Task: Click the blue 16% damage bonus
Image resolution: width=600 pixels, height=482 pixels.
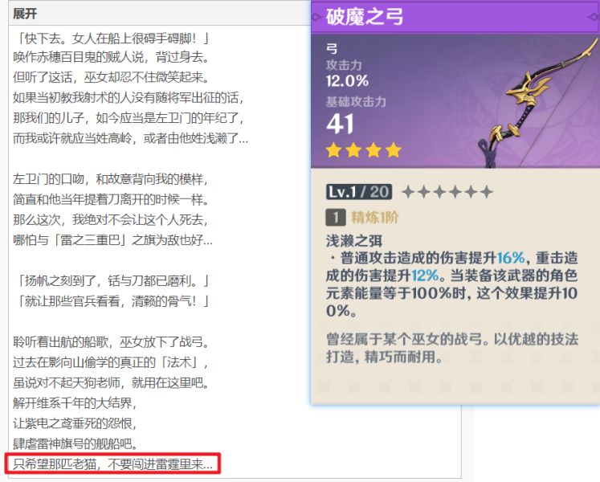Action: [510, 257]
